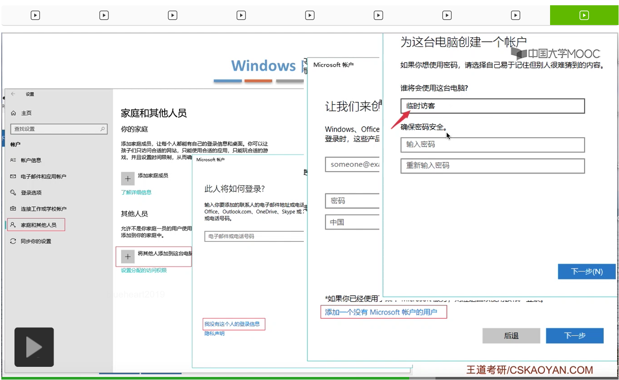Go to 主页 via the home icon
619x380 pixels.
(x=13, y=113)
